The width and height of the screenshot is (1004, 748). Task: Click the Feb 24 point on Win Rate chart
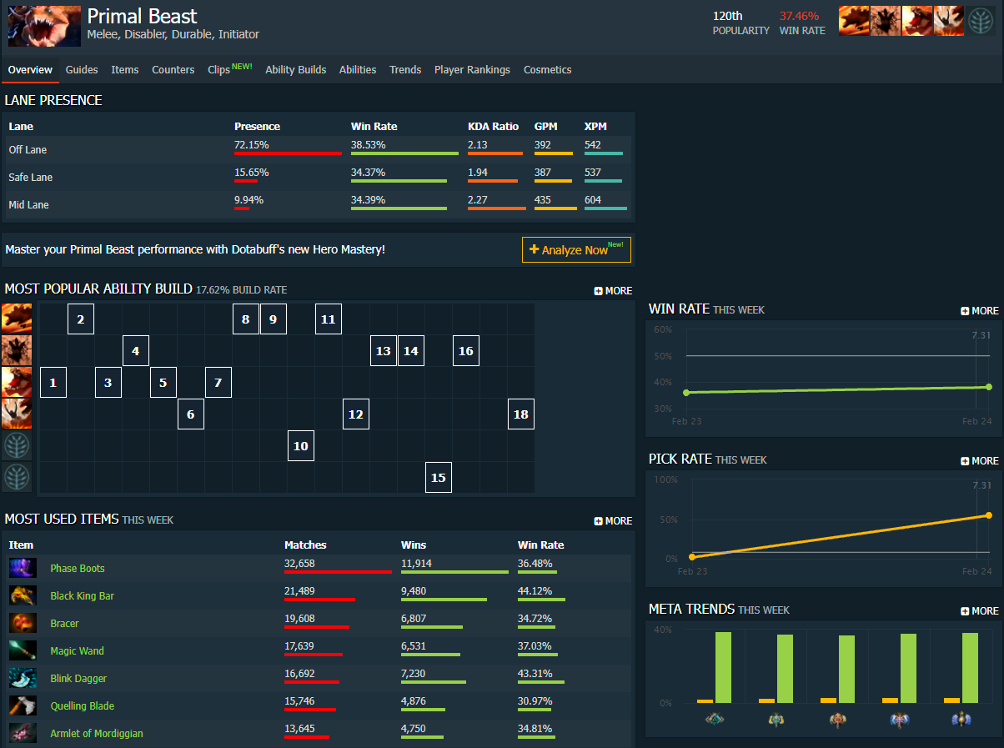coord(989,387)
